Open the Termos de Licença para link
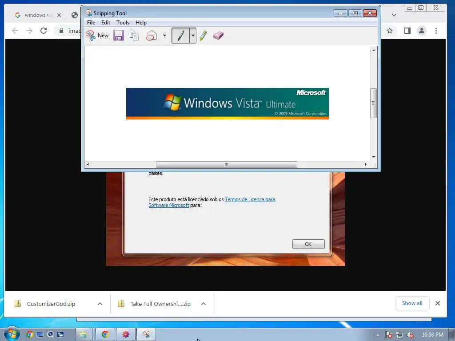Viewport: 455px width, 341px height. [250, 199]
